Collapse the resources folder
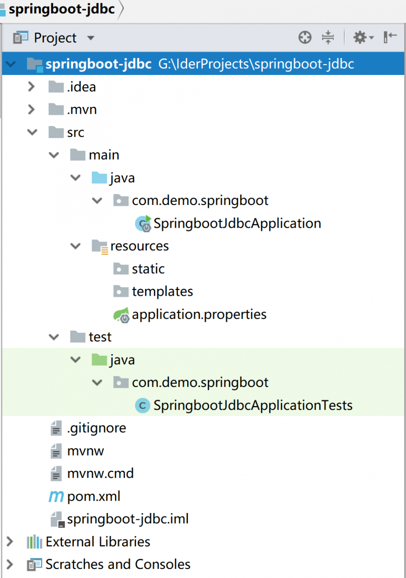This screenshot has width=406, height=578. 76,246
